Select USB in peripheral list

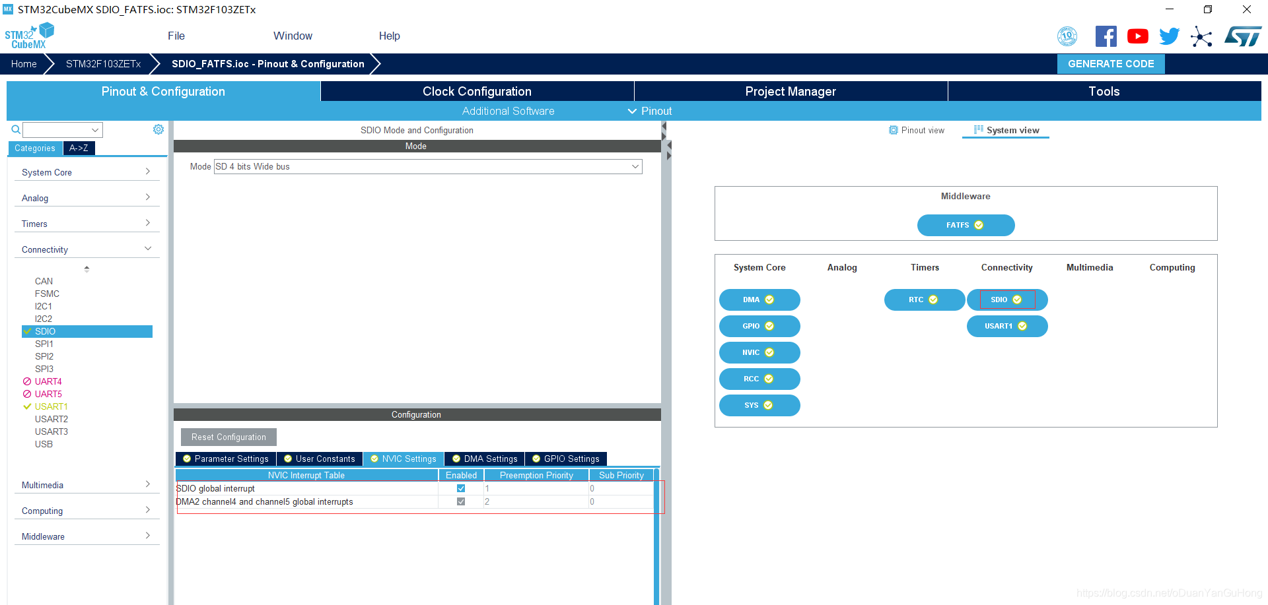[x=44, y=444]
